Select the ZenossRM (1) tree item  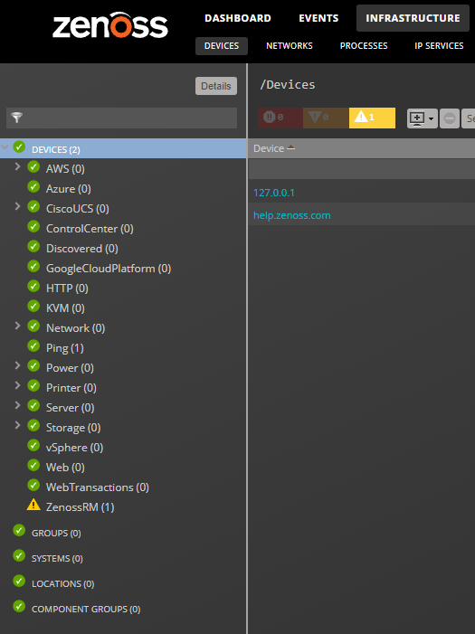tap(81, 507)
